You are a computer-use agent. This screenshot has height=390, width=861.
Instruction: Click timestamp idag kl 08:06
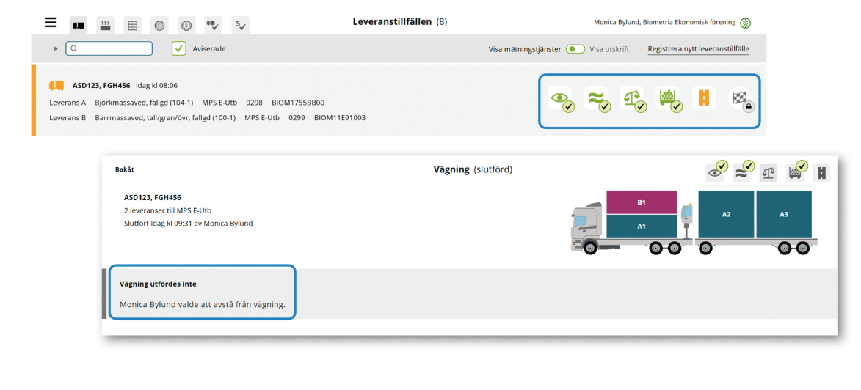156,86
